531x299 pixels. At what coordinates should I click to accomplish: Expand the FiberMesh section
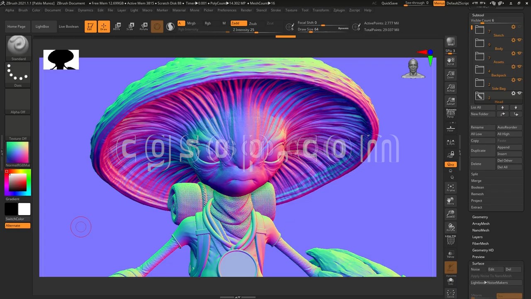(x=480, y=243)
